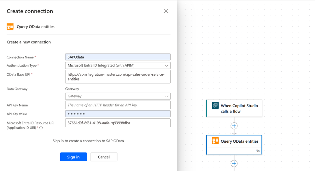
Task: Click the link icon on Query OData card
Action: coord(258,151)
